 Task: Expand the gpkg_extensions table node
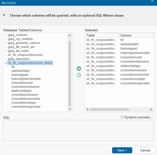[x=6, y=59]
